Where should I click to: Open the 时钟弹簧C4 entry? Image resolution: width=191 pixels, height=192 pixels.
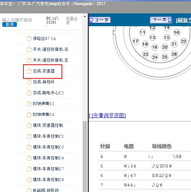pos(44,114)
